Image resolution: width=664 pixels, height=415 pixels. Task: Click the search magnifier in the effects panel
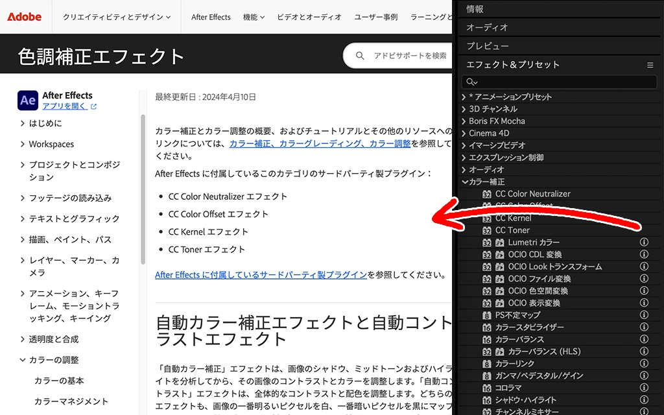[471, 82]
